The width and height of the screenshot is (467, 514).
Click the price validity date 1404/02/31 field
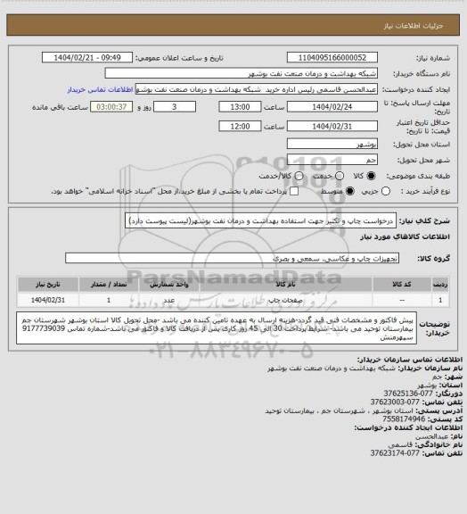pyautogui.click(x=332, y=126)
